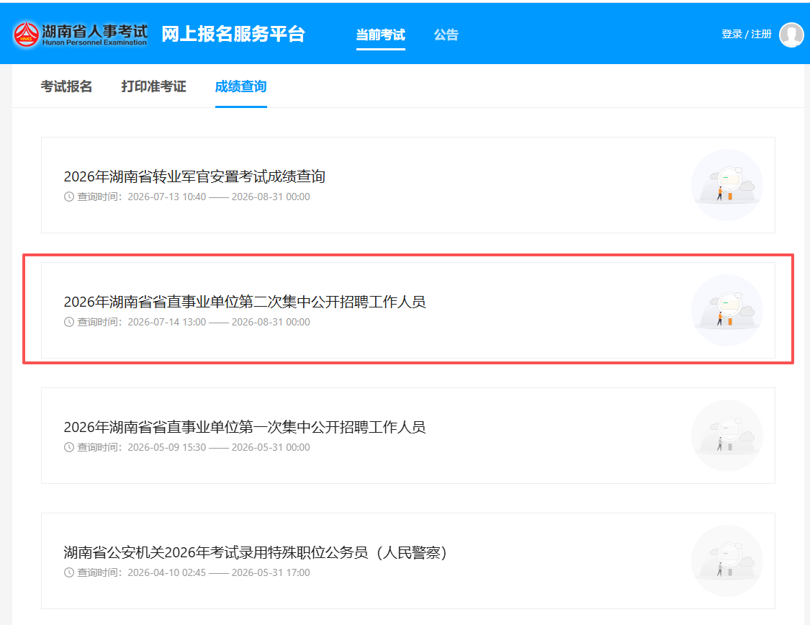Switch to the 当前考试 nav tab
The height and width of the screenshot is (625, 810).
[381, 35]
